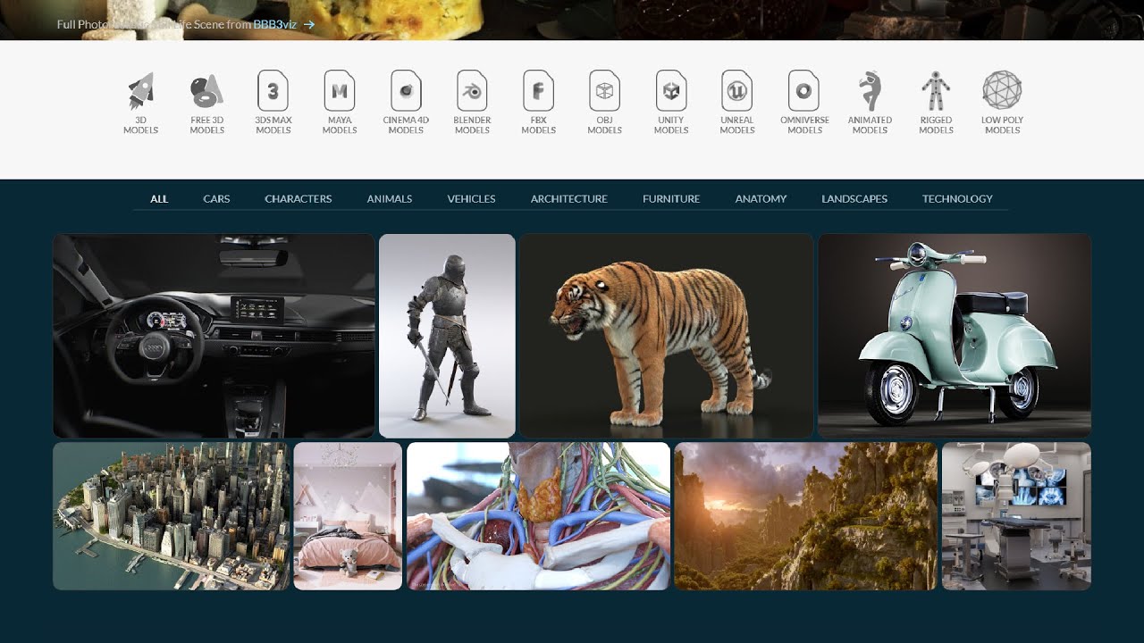Open the mint green scooter thumbnail
1144x643 pixels.
coord(955,336)
